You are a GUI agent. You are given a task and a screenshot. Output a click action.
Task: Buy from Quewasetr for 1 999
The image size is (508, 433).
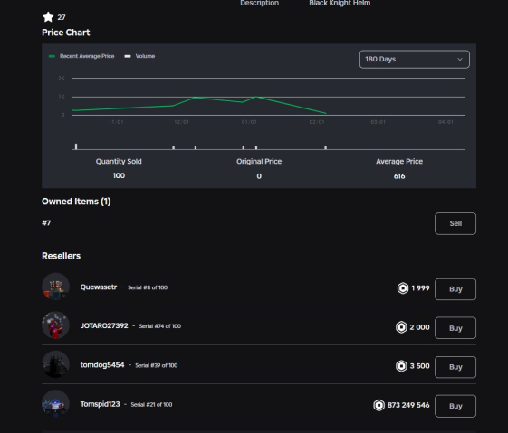(x=455, y=289)
